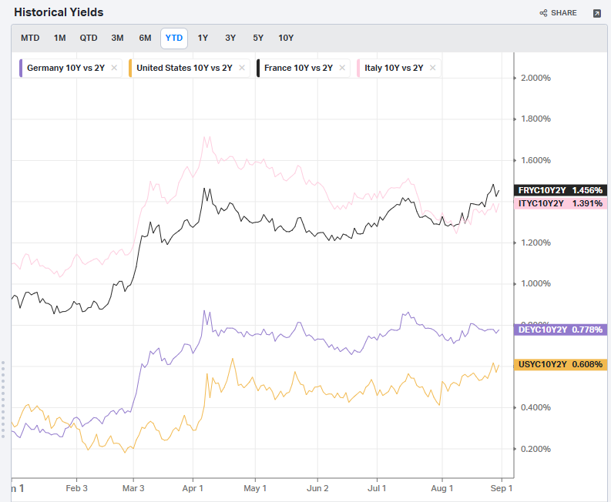Remove France 10Y vs 2Y series
The image size is (611, 502).
(342, 68)
